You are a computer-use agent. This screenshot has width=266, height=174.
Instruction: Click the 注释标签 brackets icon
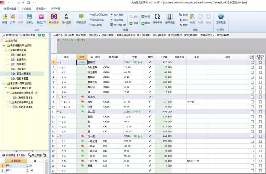click(x=170, y=17)
